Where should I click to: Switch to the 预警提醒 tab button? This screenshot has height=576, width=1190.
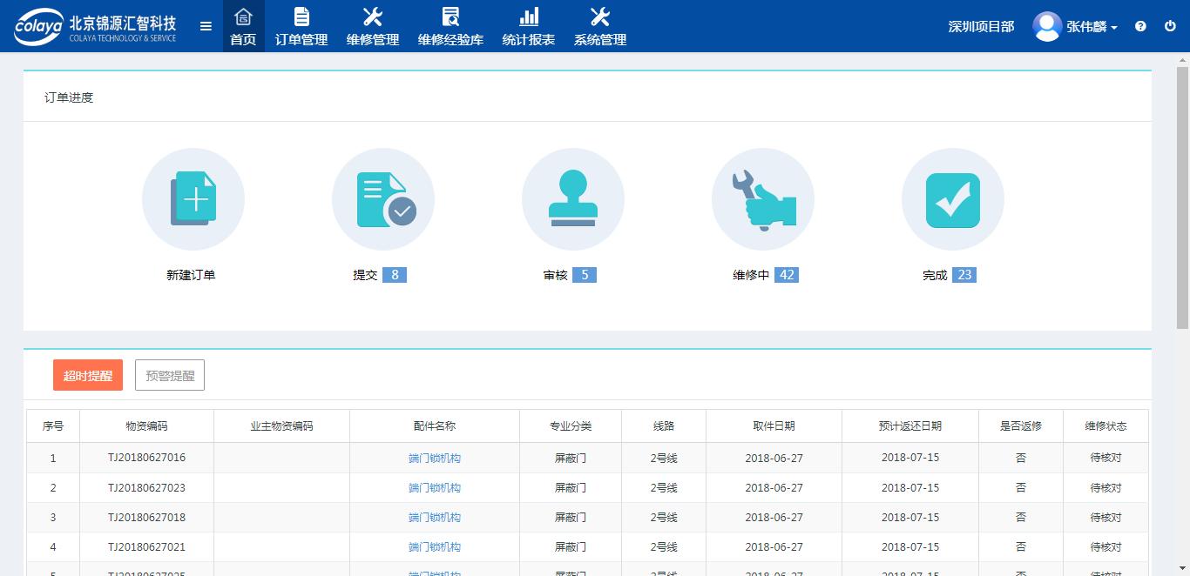[170, 375]
